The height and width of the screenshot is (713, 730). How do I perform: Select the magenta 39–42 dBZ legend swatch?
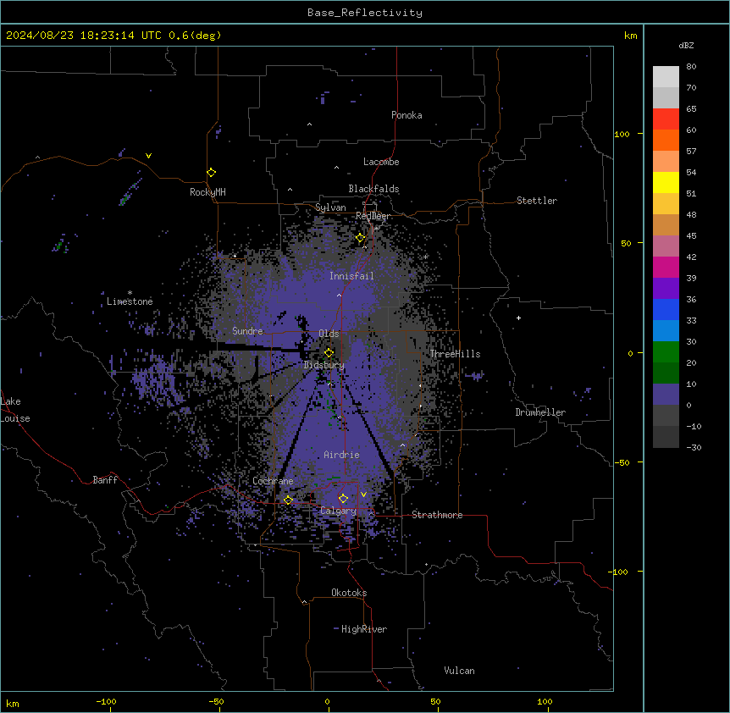[666, 268]
